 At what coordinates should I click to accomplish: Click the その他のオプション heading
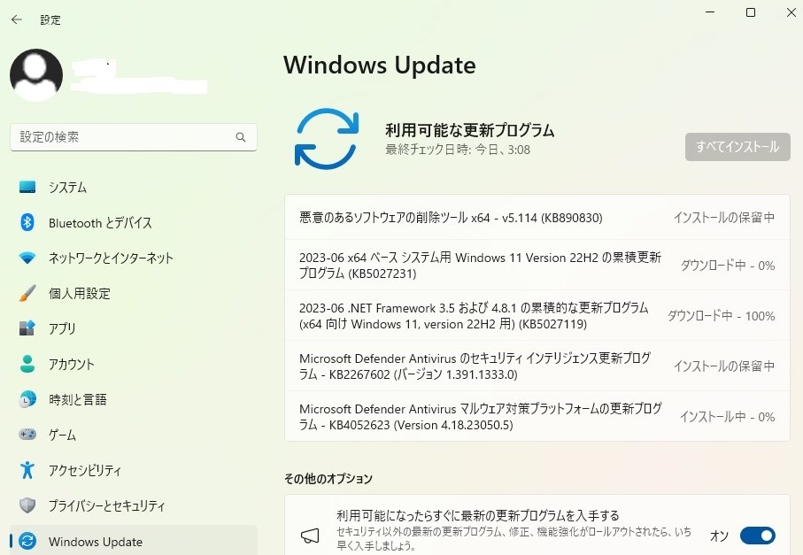[328, 479]
